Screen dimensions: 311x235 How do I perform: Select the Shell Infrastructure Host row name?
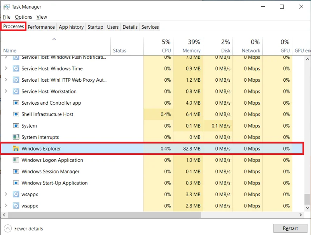point(47,114)
